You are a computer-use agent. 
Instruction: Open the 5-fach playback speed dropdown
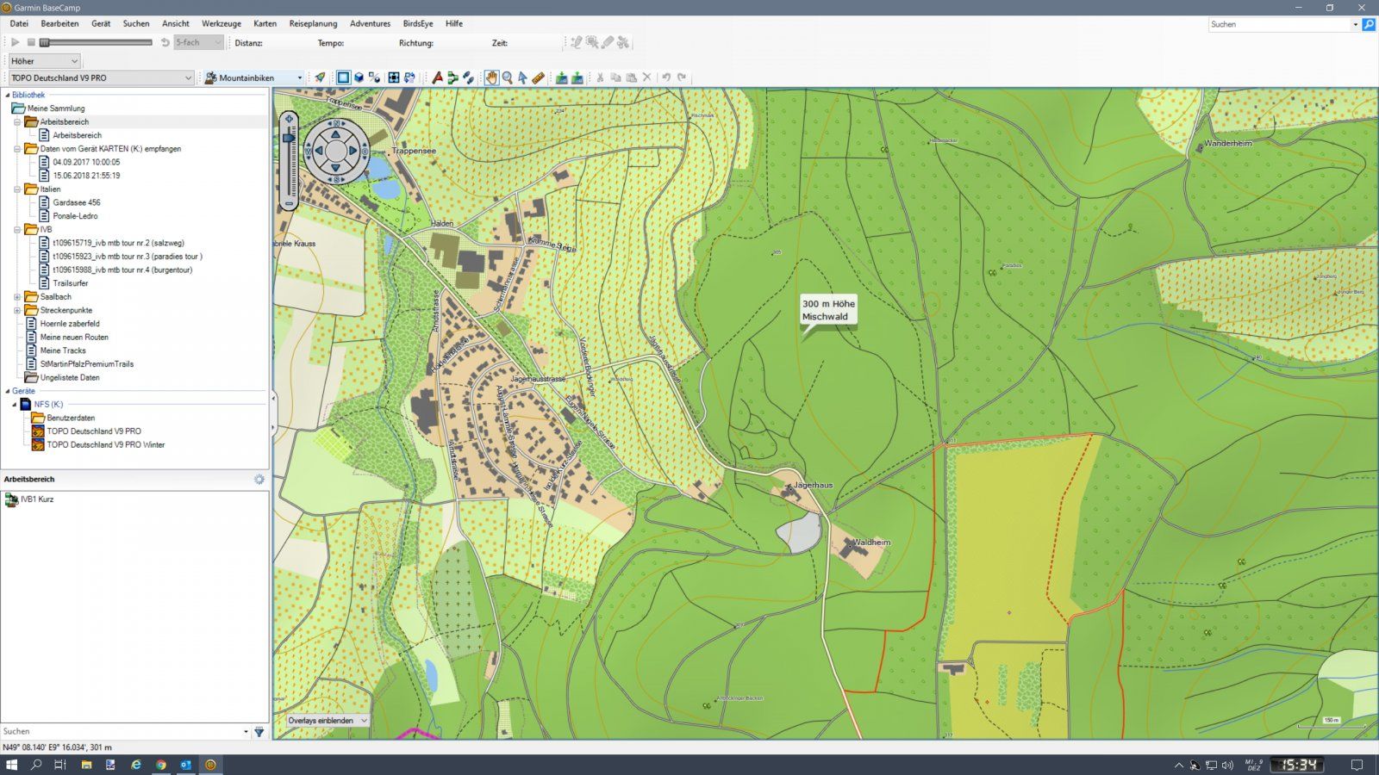[198, 42]
